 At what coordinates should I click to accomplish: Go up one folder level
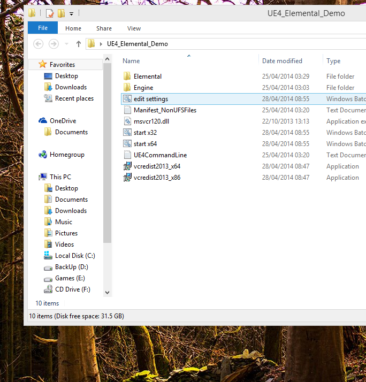click(x=79, y=44)
